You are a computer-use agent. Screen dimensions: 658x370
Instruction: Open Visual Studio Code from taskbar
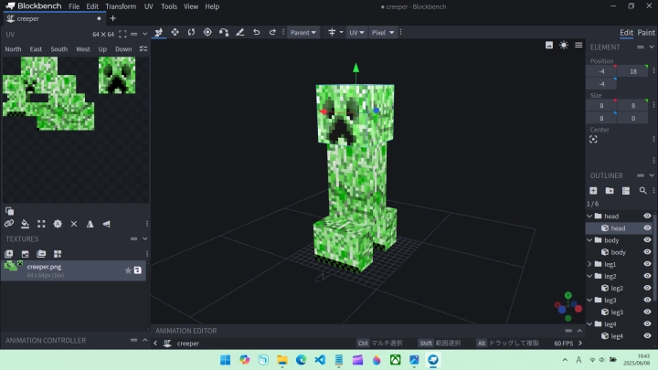click(x=320, y=360)
